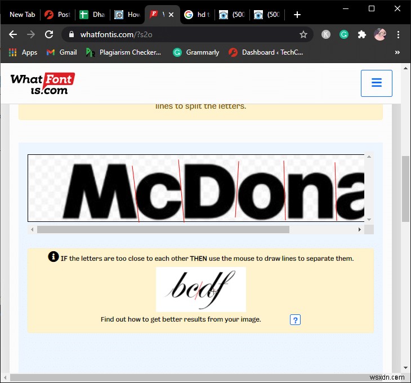Reload the current page

tap(49, 34)
